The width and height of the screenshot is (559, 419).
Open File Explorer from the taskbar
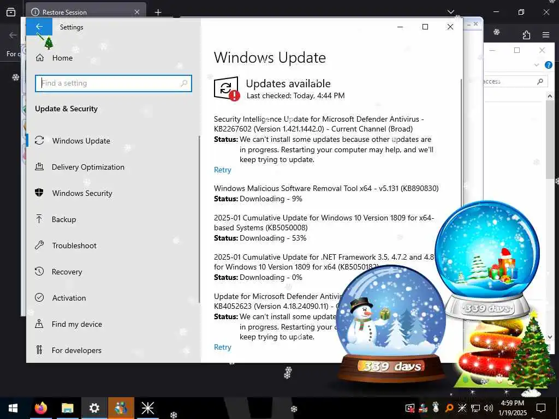coord(67,408)
